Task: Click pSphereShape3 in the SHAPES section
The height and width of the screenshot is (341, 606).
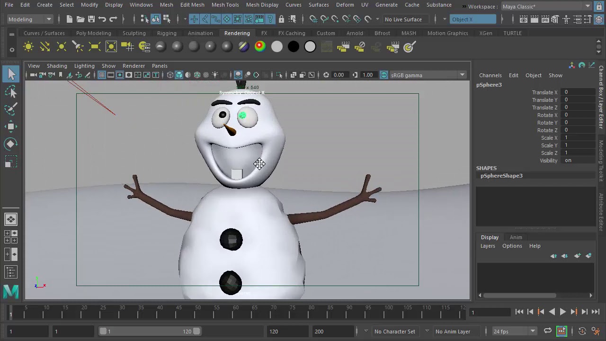Action: 501,176
